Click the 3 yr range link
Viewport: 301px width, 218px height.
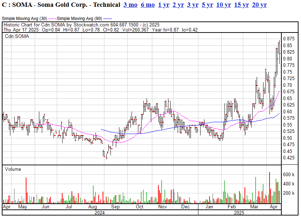(x=193, y=5)
